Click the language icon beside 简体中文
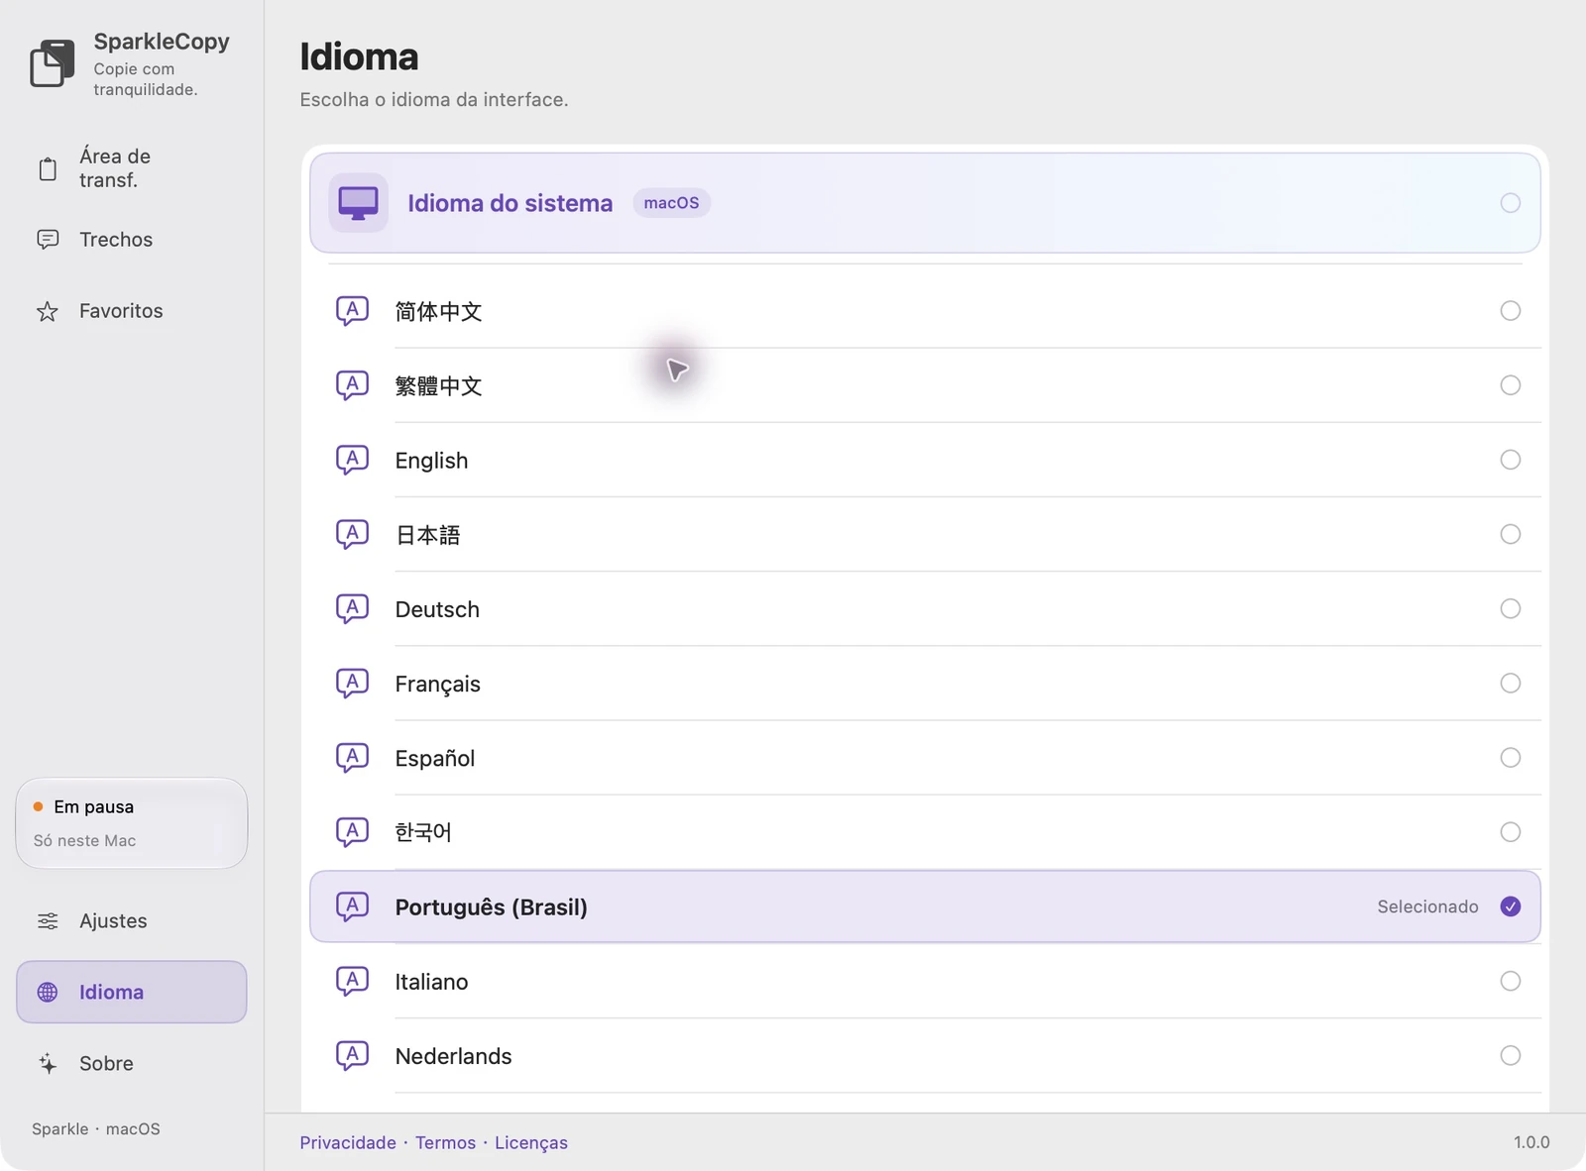Image resolution: width=1586 pixels, height=1171 pixels. click(352, 311)
